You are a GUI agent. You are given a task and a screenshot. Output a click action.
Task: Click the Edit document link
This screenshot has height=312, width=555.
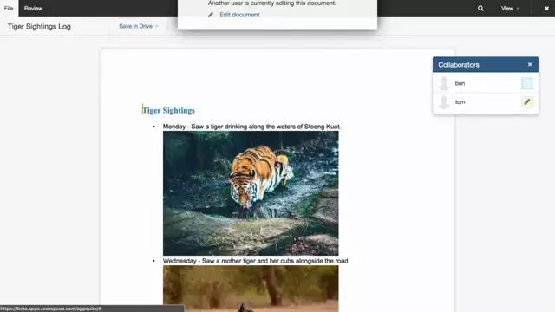click(239, 15)
